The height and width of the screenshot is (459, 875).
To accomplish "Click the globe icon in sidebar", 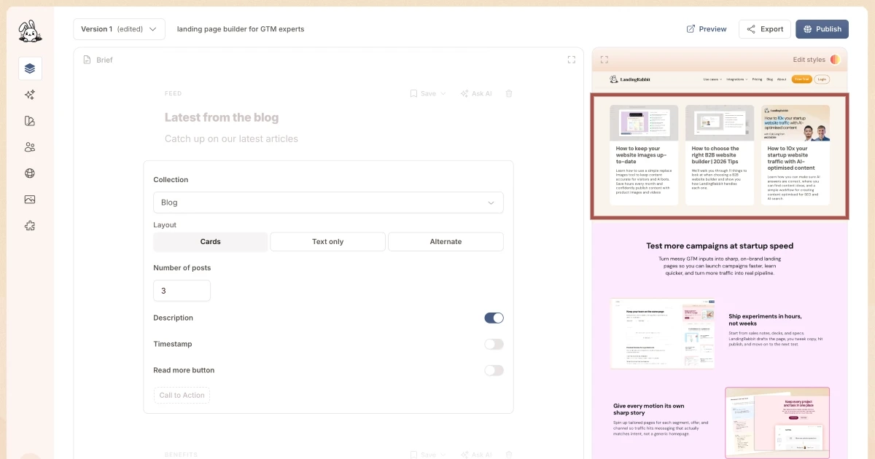I will point(30,173).
